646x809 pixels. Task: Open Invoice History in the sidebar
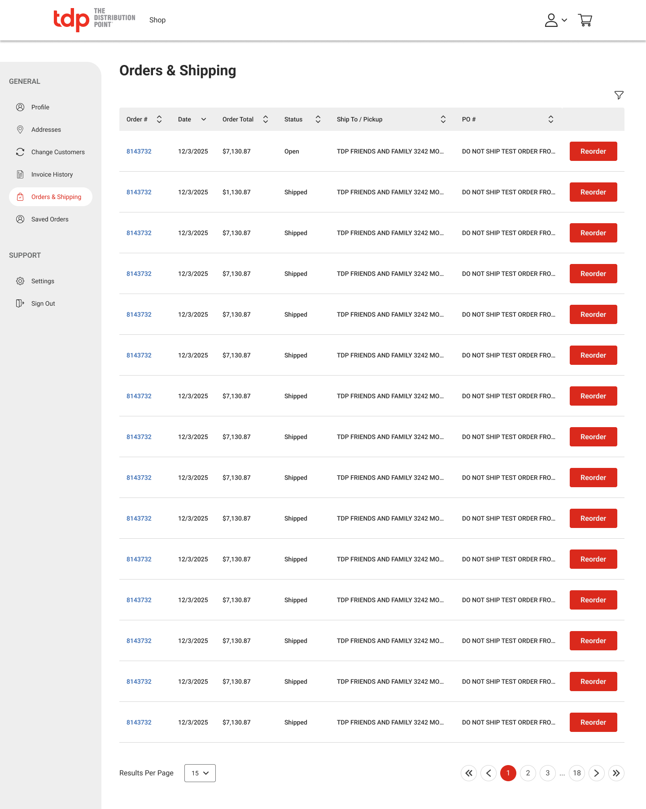pos(52,174)
